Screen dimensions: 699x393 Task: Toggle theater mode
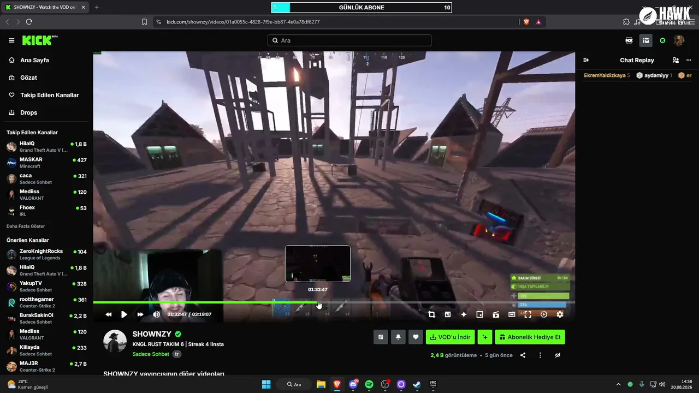pyautogui.click(x=512, y=314)
